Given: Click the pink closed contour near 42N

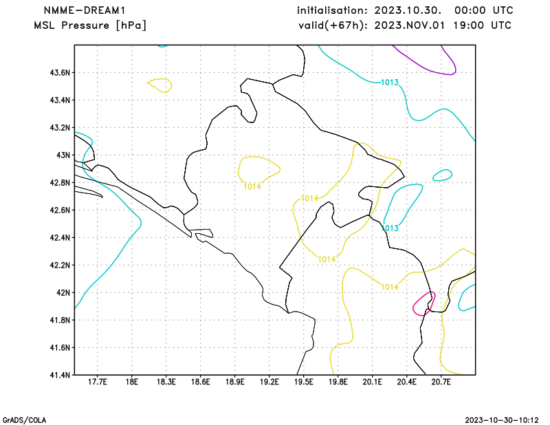Looking at the screenshot, I should point(424,304).
